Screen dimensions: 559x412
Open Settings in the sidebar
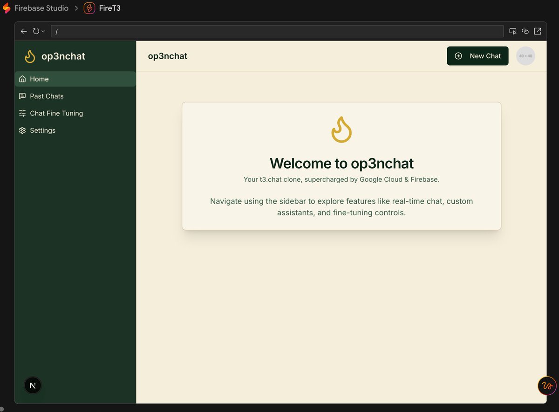[x=75, y=130]
